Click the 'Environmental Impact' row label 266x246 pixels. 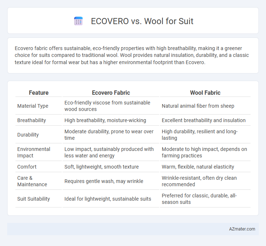point(33,152)
